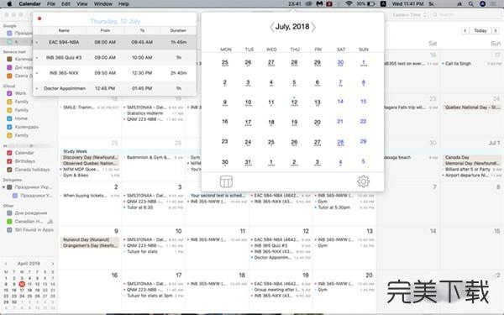Open the Edit menu
The height and width of the screenshot is (315, 504).
[x=66, y=4]
